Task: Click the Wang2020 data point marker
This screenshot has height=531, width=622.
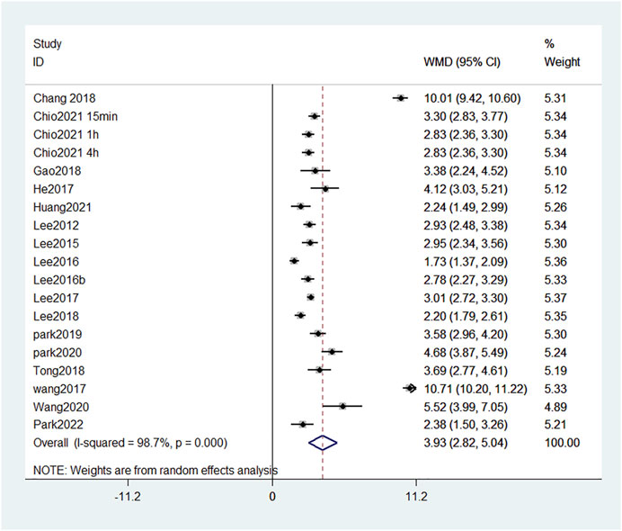Action: coord(342,406)
